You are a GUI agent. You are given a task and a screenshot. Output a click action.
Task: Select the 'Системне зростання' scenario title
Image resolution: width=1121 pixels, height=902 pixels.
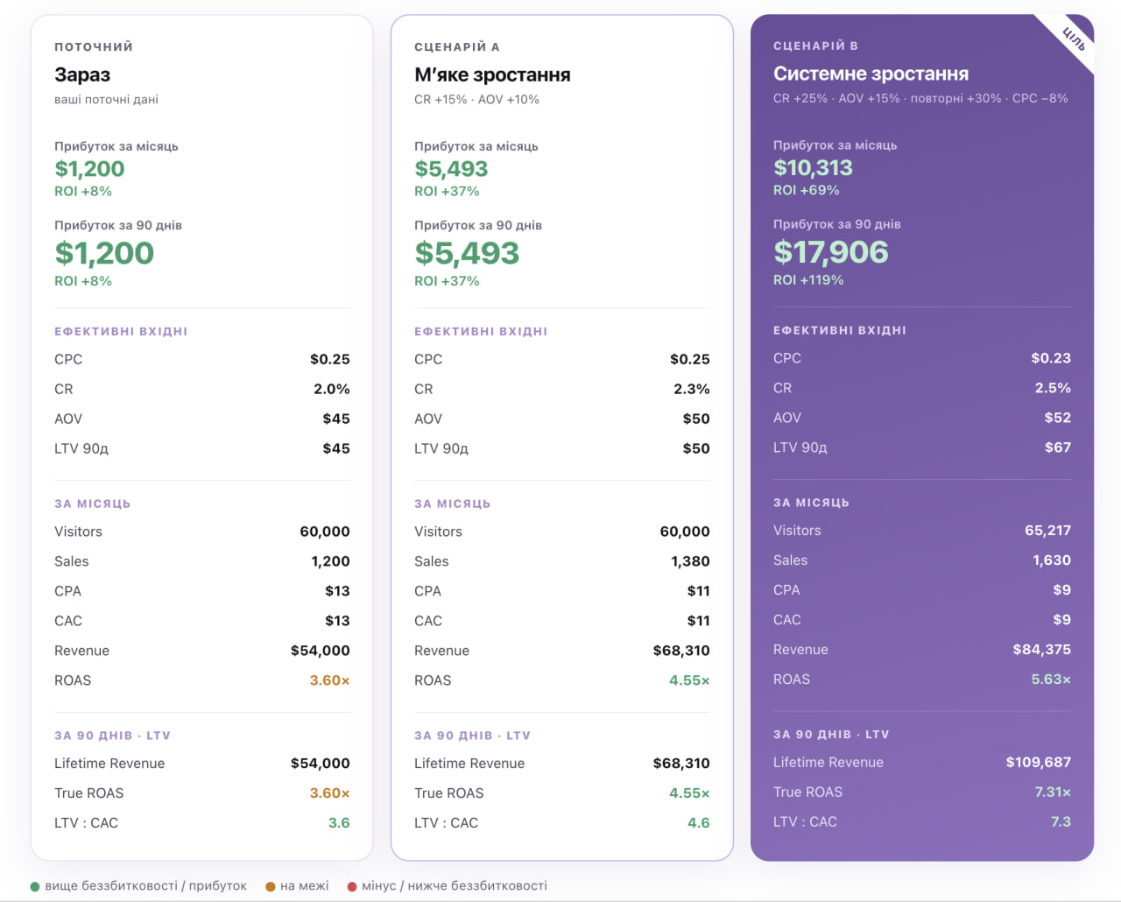pyautogui.click(x=871, y=74)
